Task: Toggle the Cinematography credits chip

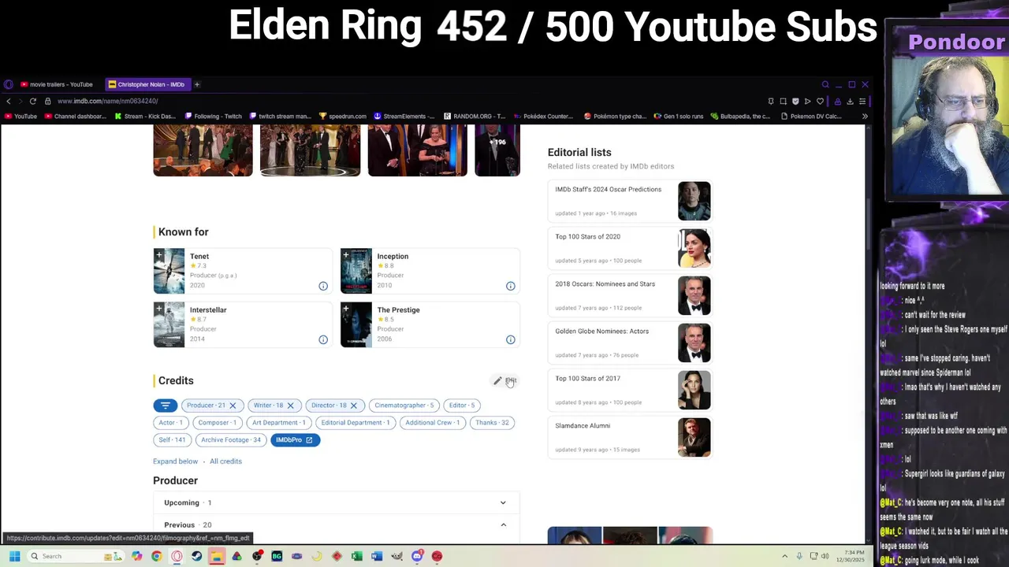Action: pos(404,406)
